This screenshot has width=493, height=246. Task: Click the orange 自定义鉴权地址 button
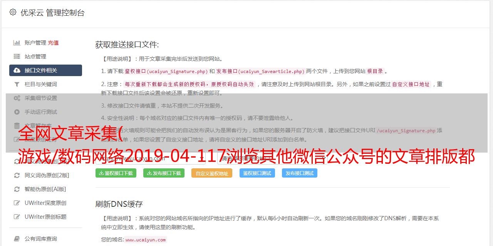212,173
